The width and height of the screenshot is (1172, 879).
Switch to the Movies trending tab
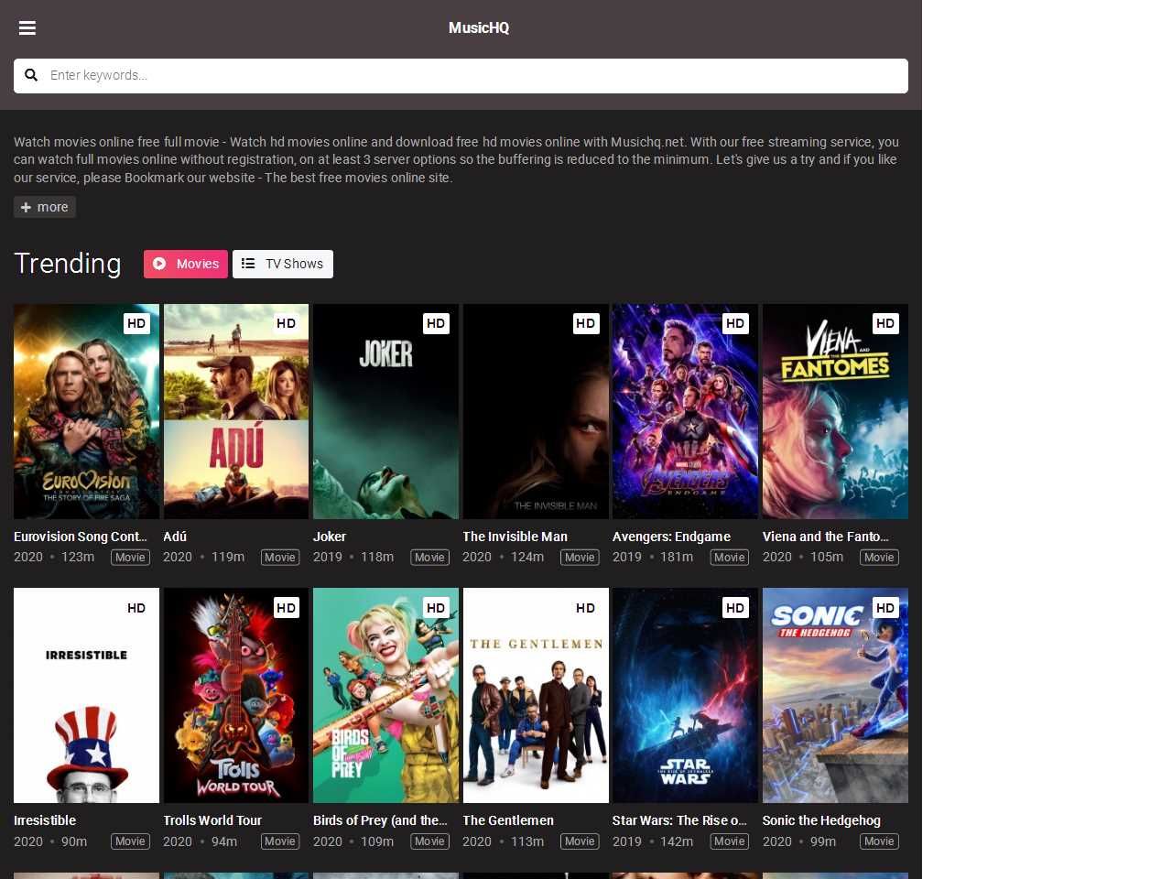point(186,264)
